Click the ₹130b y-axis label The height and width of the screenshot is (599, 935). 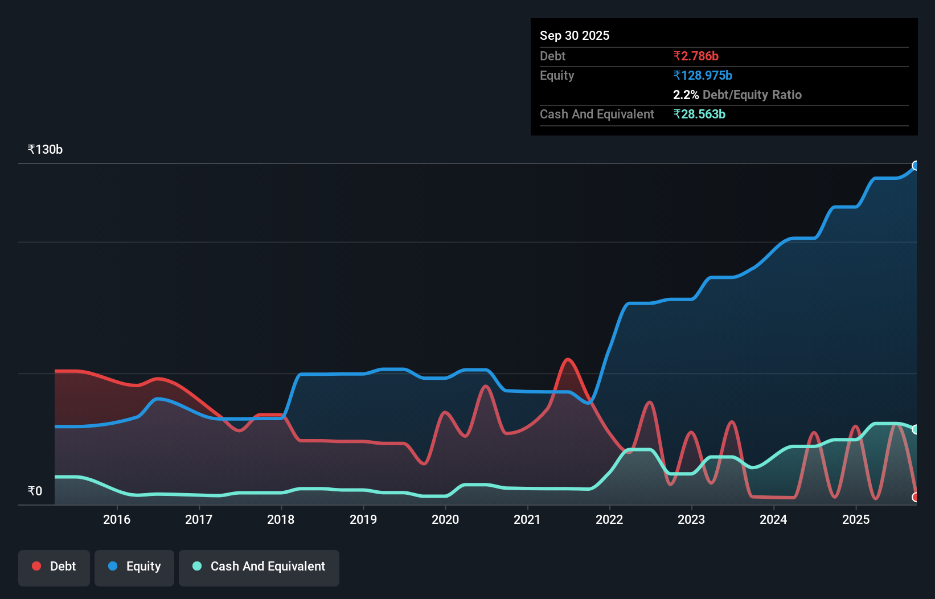click(45, 149)
